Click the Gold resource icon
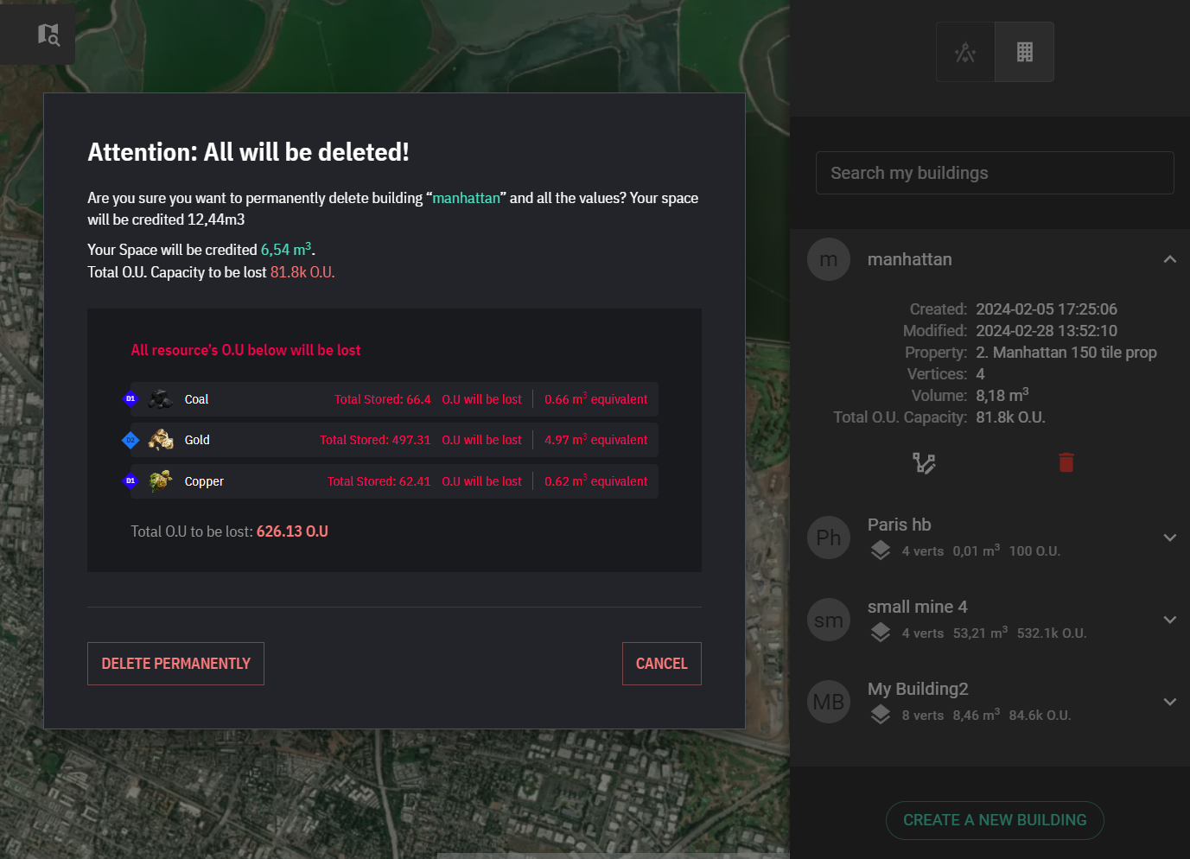1190x859 pixels. (160, 440)
